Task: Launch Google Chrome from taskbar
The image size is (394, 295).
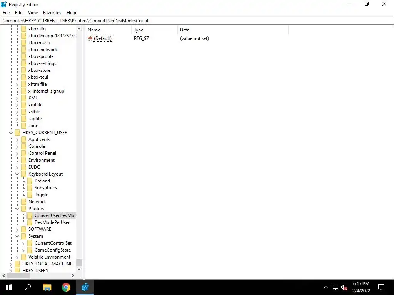Action: (66, 287)
